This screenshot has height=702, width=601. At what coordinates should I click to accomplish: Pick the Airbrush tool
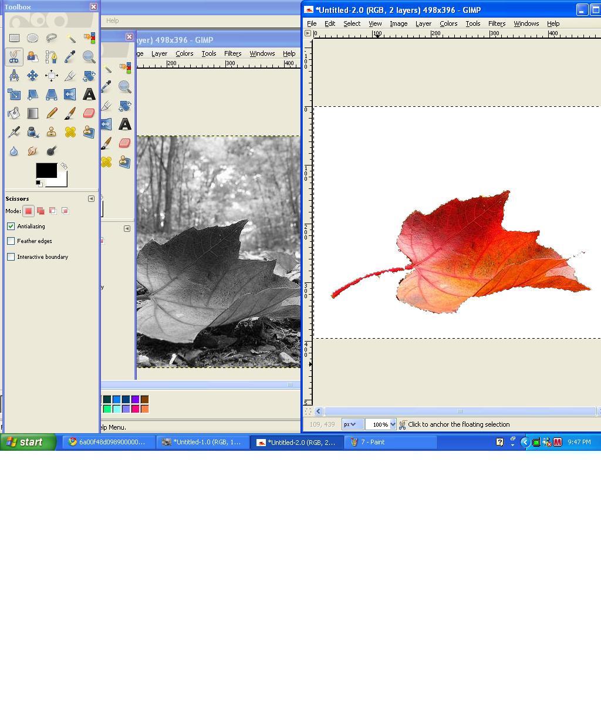pyautogui.click(x=14, y=132)
